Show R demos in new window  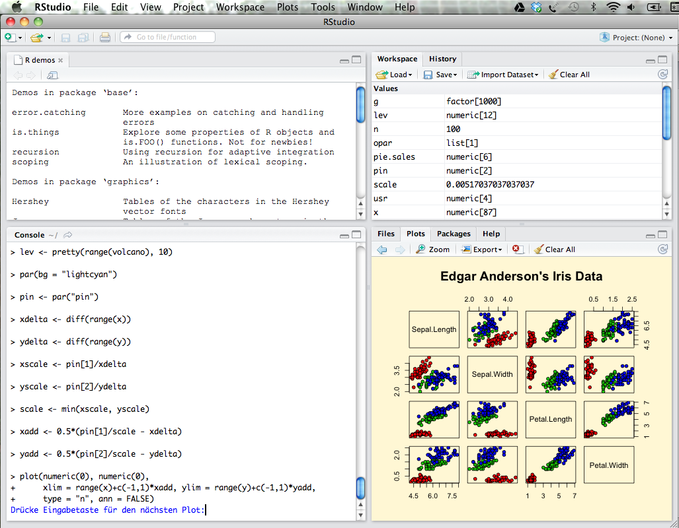click(52, 76)
